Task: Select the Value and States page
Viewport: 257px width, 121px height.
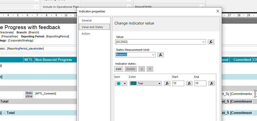Action: tap(94, 27)
